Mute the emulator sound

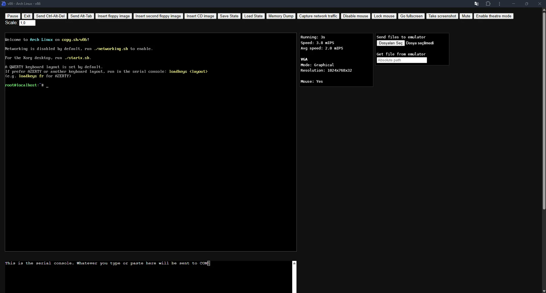[x=466, y=16]
